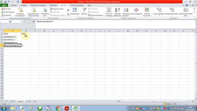Toggle the Filter (Фильтр) button
The width and height of the screenshot is (197, 111).
(x=84, y=11)
